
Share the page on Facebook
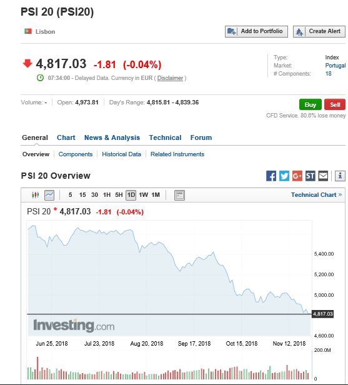[271, 176]
